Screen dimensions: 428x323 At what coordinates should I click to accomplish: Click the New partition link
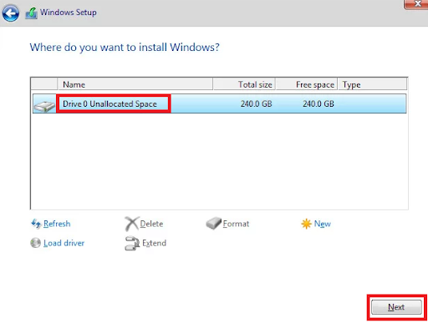click(x=323, y=224)
